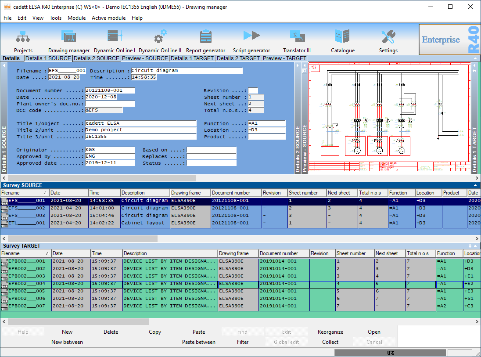Click the Document number input field

(110, 90)
